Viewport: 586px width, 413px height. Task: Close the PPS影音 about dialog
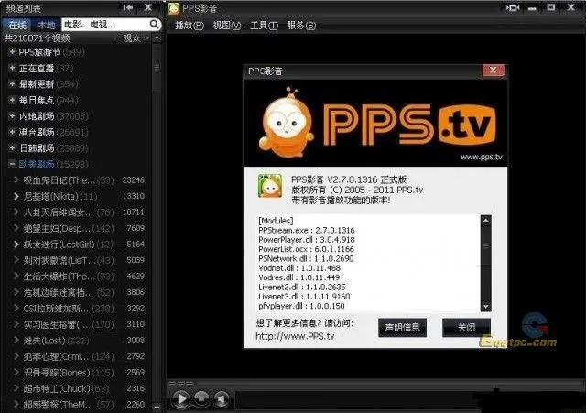point(493,70)
